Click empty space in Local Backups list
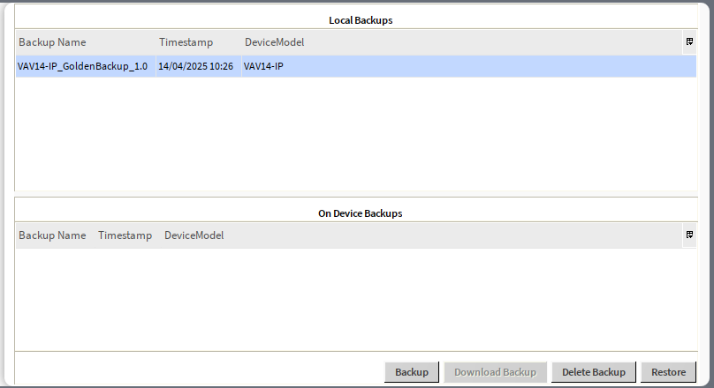 353,132
